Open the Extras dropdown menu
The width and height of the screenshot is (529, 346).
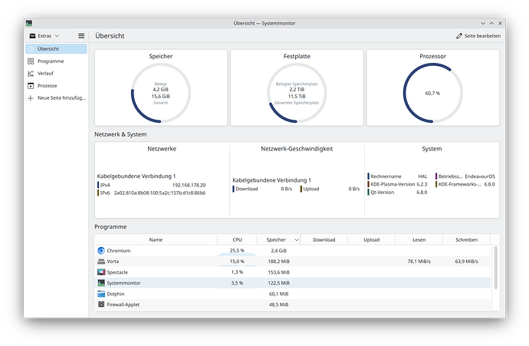coord(44,36)
